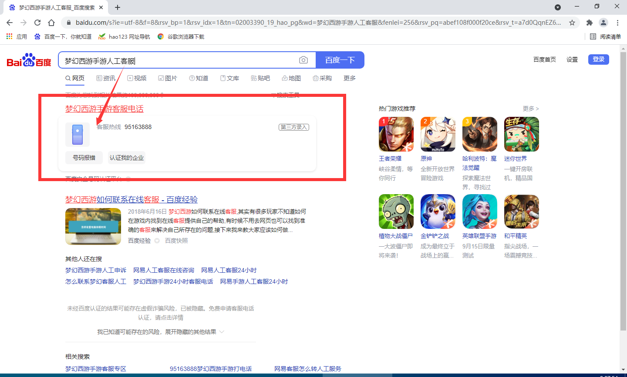Click the 第三方录入 tag
Viewport: 627px width, 377px height.
[294, 127]
